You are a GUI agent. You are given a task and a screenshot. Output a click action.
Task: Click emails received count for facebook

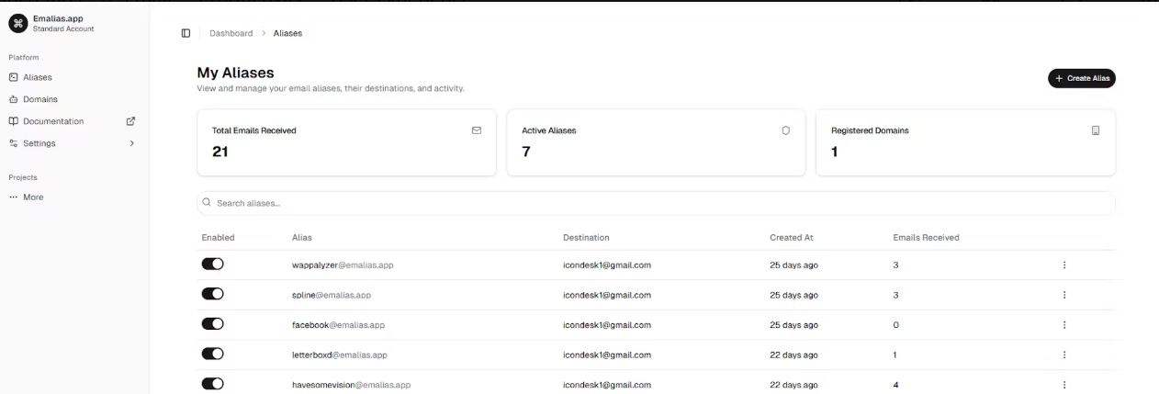click(x=895, y=325)
